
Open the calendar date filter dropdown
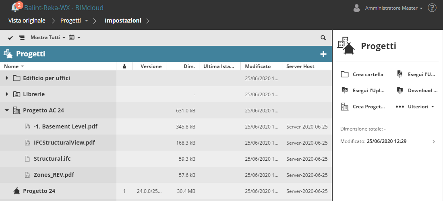[75, 37]
